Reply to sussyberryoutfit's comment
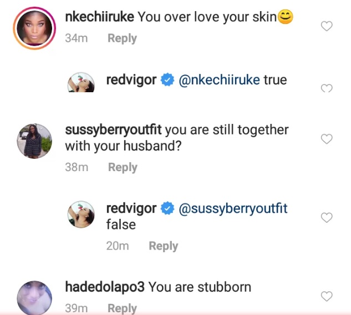The image size is (351, 315). click(123, 167)
